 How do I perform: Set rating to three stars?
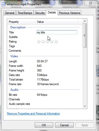point(47,42)
